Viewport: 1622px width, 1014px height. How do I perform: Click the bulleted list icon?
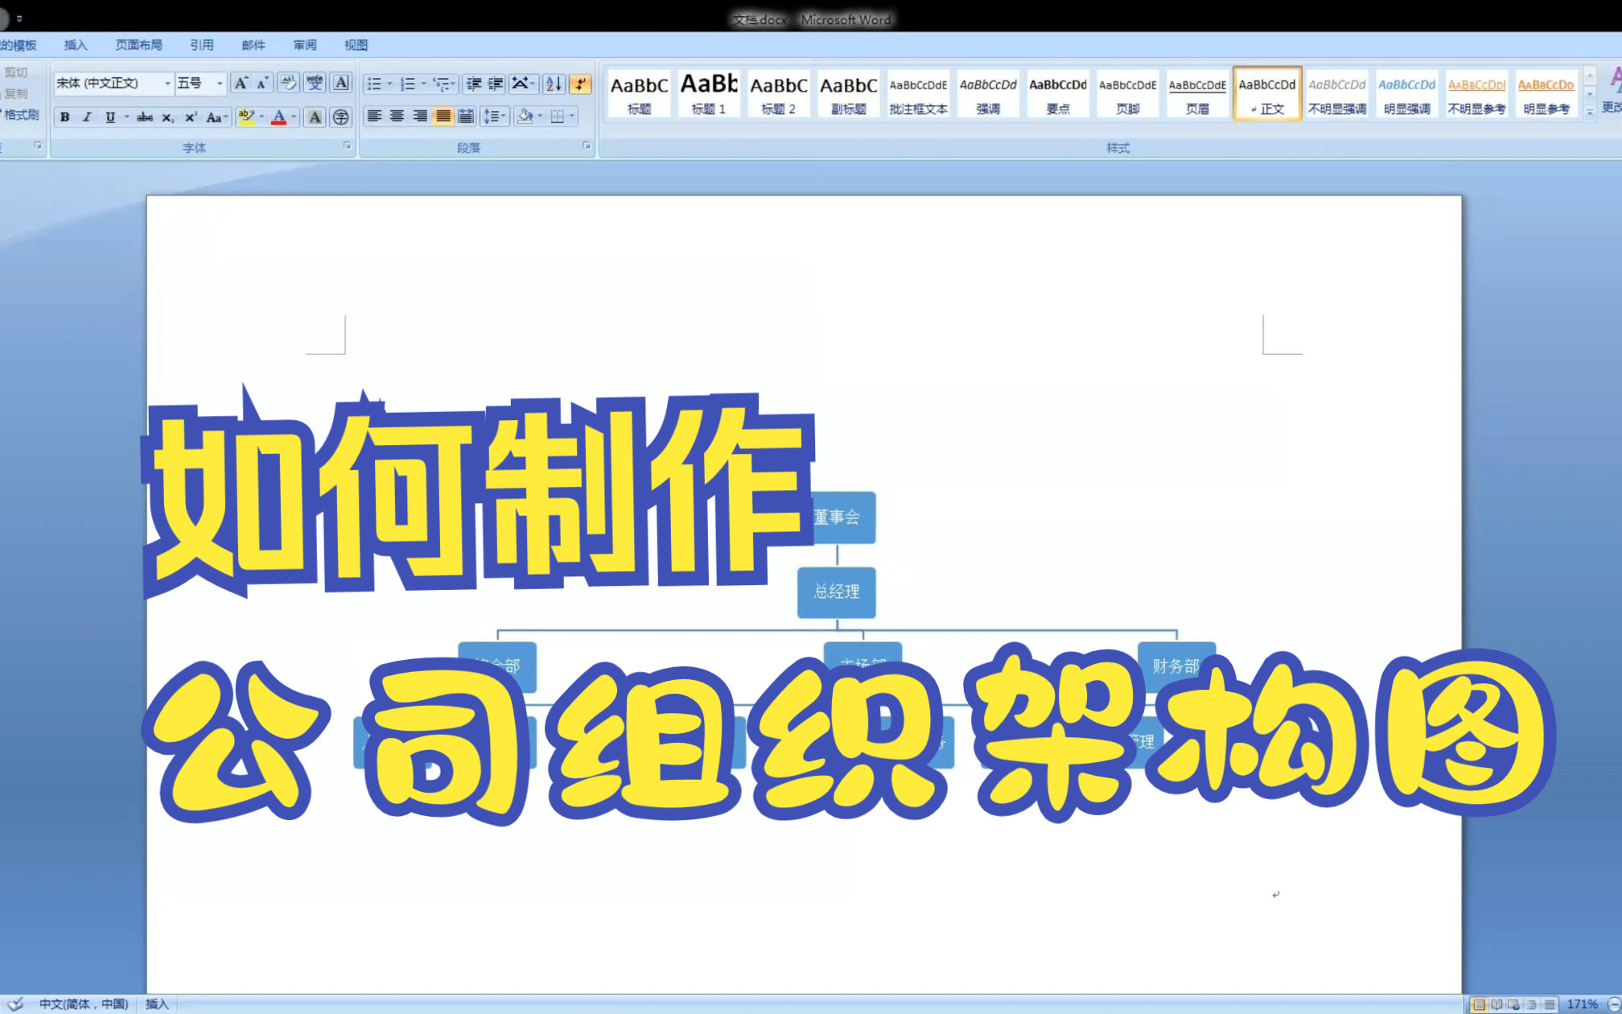coord(373,80)
